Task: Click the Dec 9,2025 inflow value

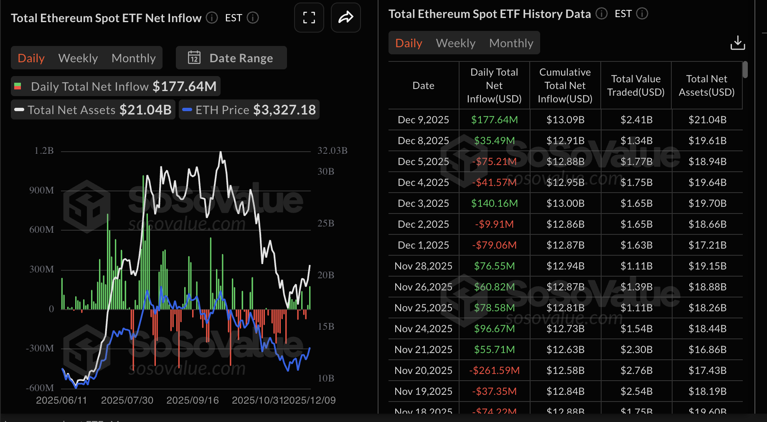Action: click(x=493, y=119)
